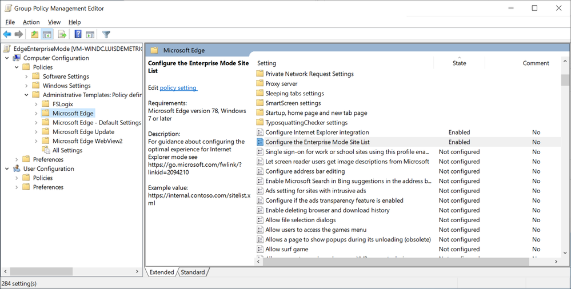571x289 pixels.
Task: Sort by the State column header
Action: 459,63
